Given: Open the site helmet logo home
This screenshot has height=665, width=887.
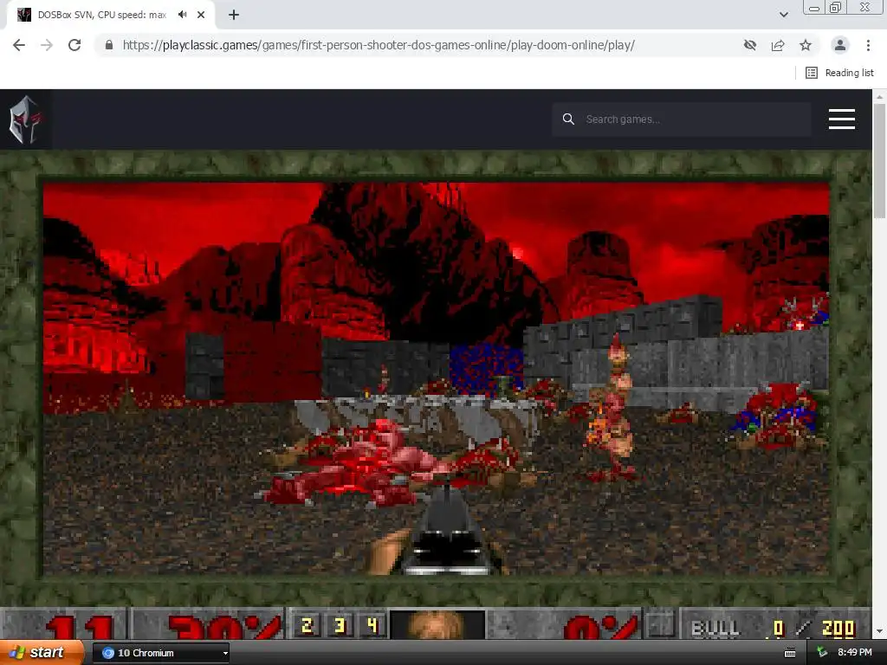Looking at the screenshot, I should click(x=25, y=119).
